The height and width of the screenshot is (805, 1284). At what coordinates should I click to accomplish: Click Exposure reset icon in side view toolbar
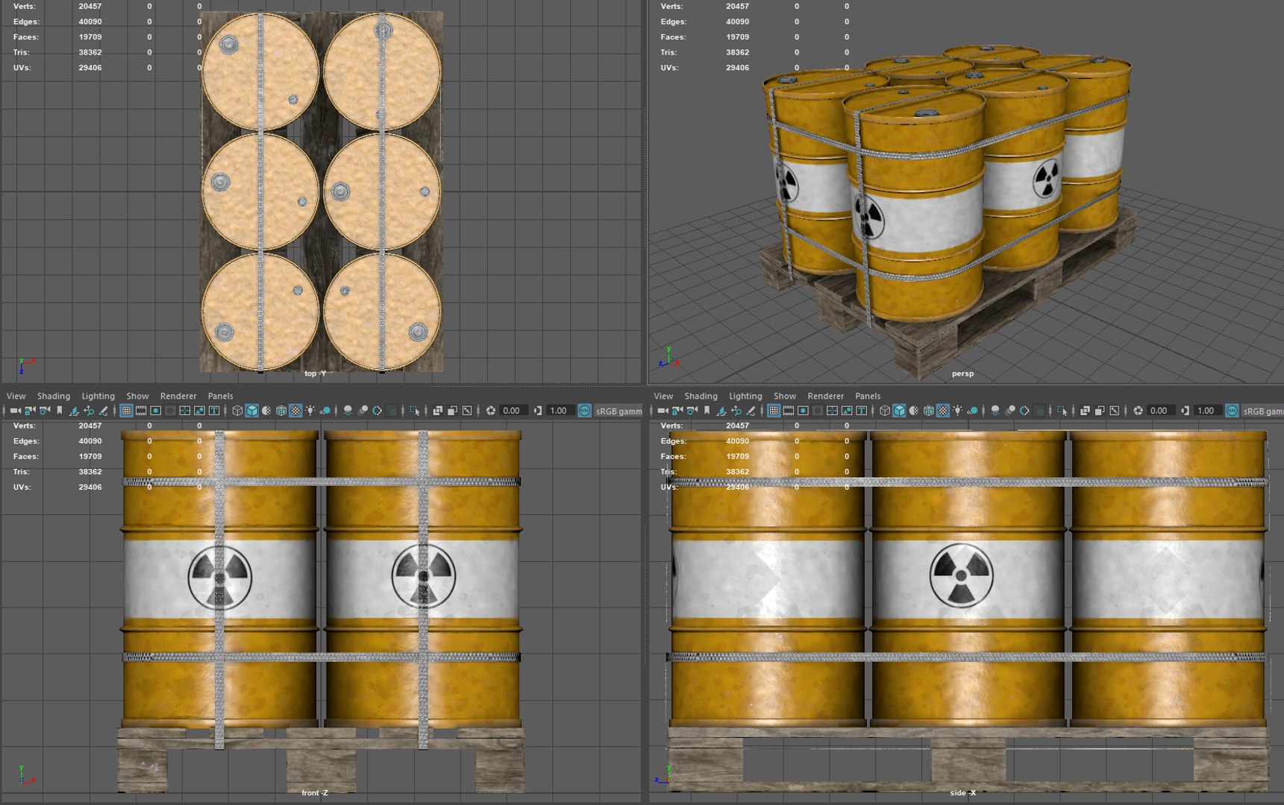(x=1138, y=411)
